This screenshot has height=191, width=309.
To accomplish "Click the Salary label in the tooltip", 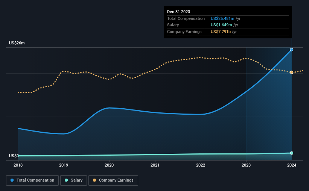I will pos(173,25).
